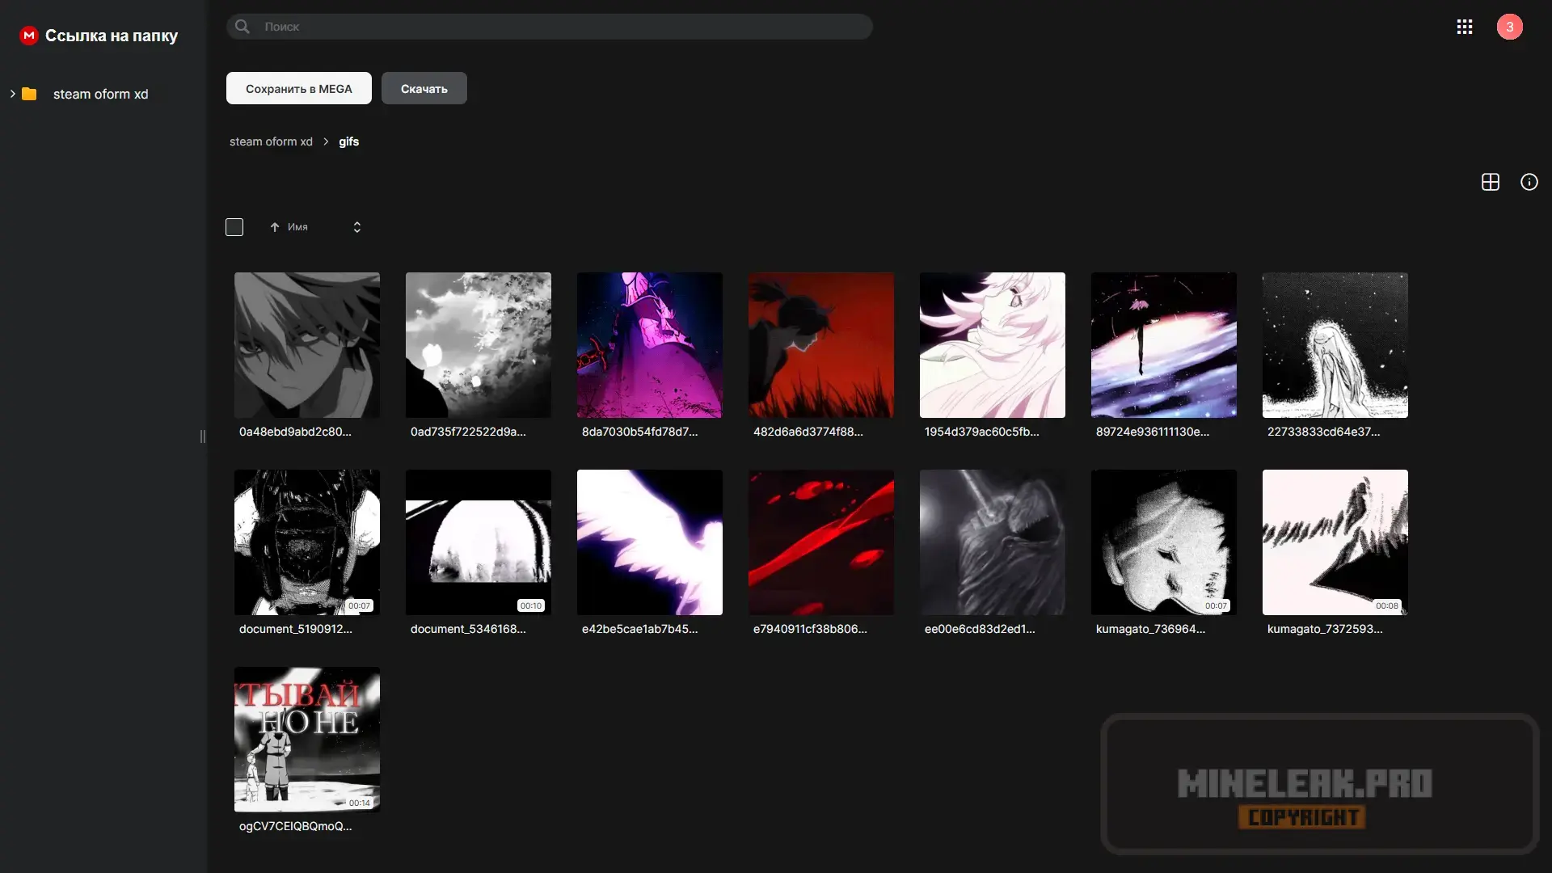The width and height of the screenshot is (1552, 873).
Task: Click the Скачать button
Action: pyautogui.click(x=424, y=88)
